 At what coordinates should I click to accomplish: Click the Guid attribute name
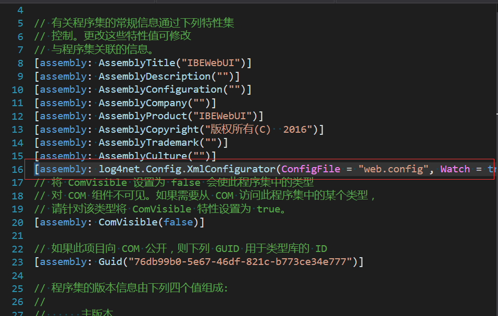pyautogui.click(x=110, y=262)
